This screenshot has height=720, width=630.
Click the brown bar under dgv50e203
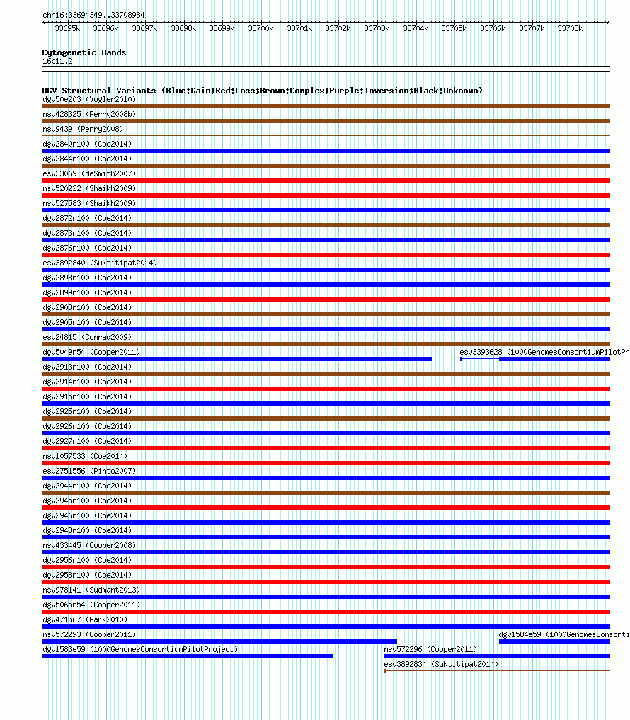[326, 106]
